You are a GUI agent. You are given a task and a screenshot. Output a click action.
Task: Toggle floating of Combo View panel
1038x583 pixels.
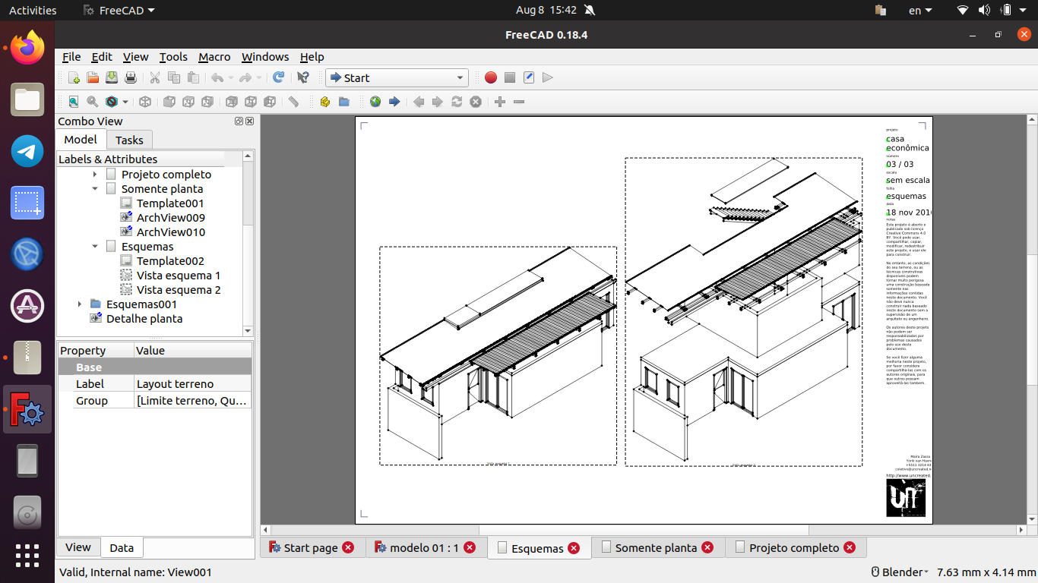click(x=239, y=121)
